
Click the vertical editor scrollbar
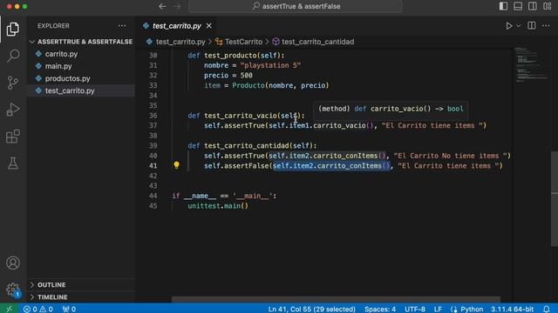555,199
